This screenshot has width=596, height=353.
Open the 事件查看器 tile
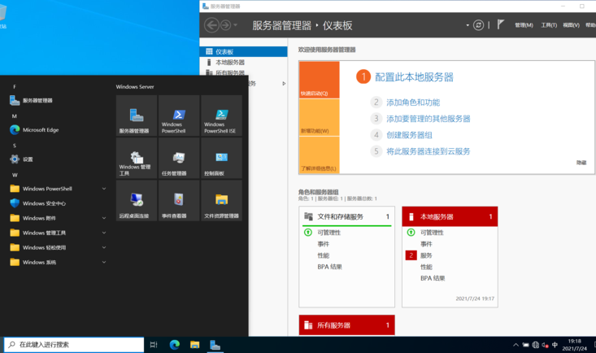click(x=179, y=200)
